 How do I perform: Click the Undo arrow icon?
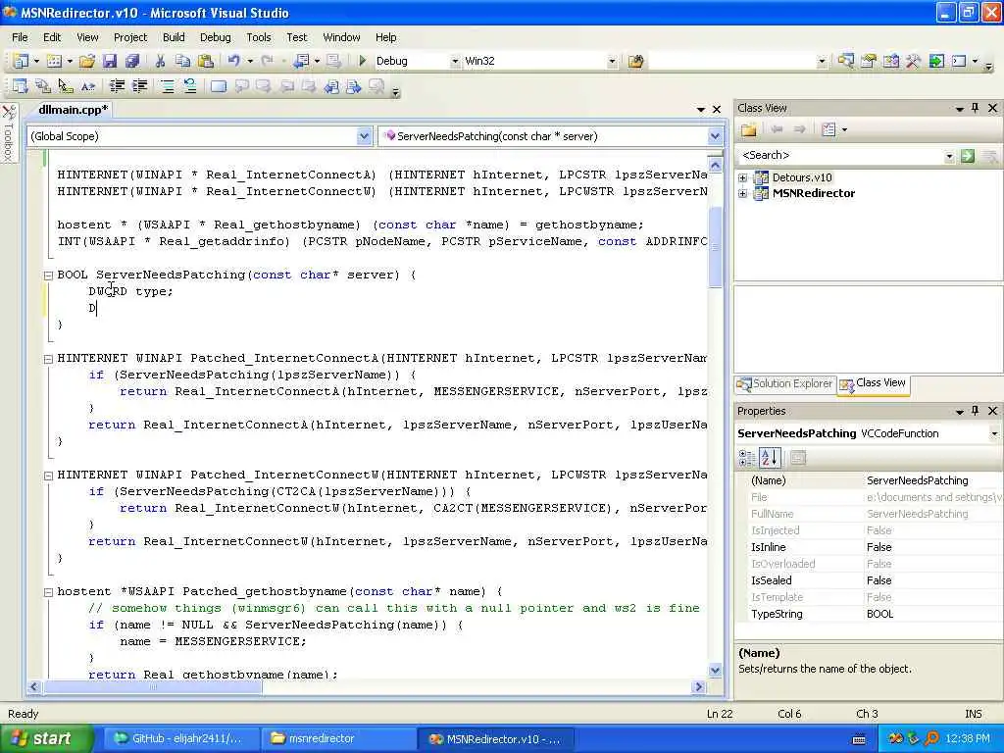(x=233, y=61)
